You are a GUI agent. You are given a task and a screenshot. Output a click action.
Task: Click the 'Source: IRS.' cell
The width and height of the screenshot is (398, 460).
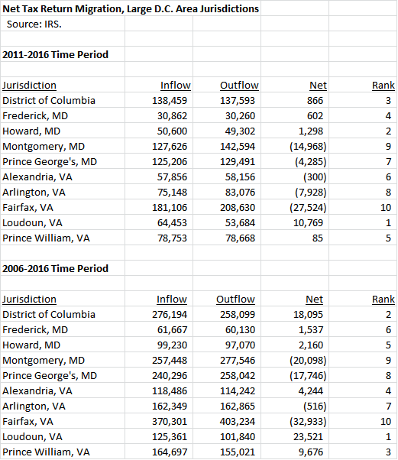(x=34, y=24)
